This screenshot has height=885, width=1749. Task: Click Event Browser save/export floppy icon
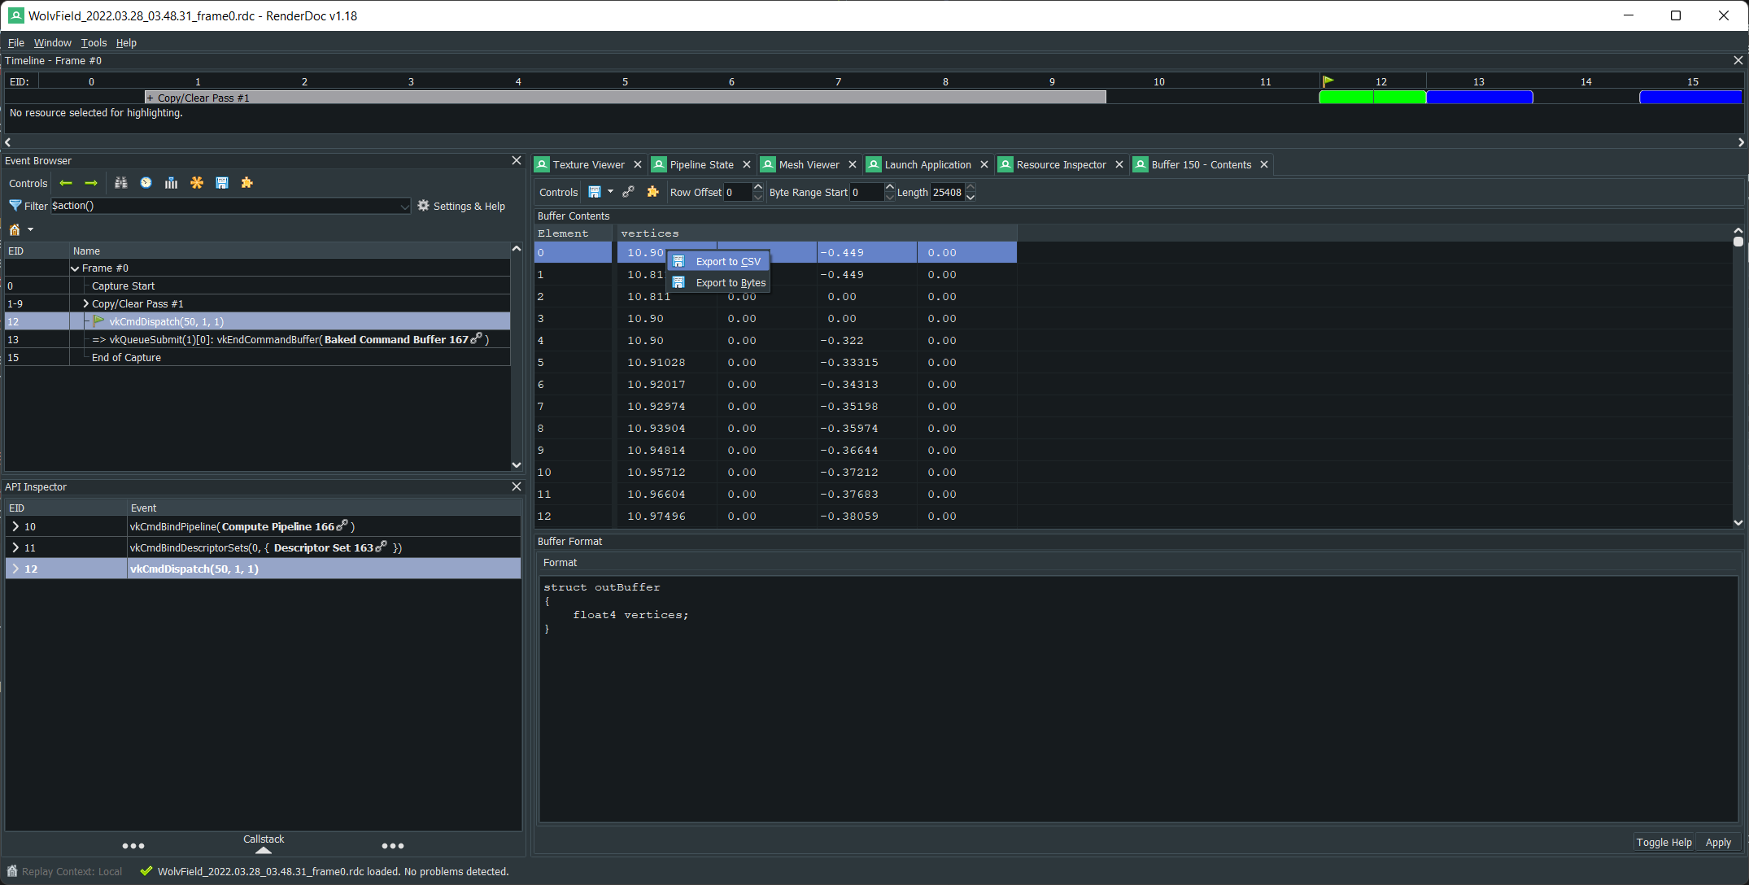[x=222, y=183]
